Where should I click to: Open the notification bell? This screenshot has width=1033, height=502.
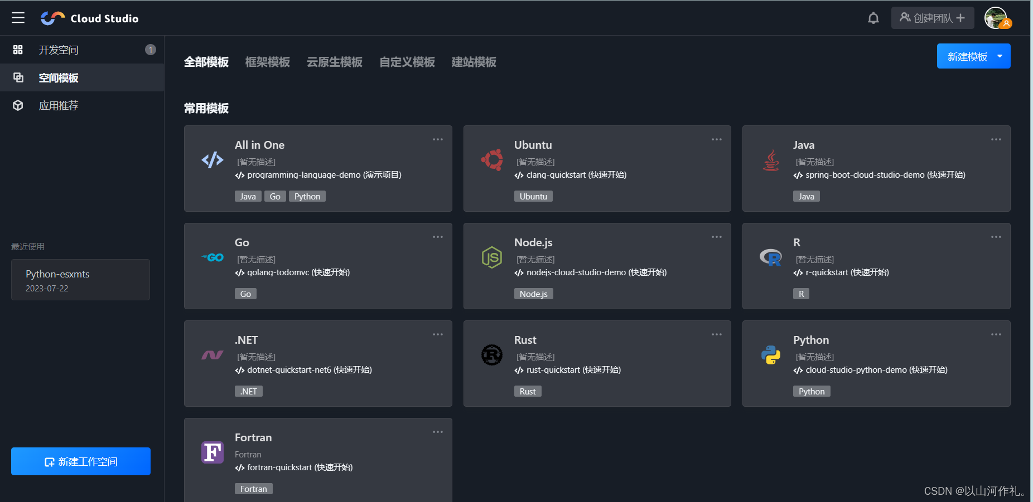point(873,18)
